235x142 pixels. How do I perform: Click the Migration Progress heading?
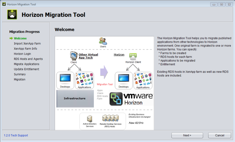[24, 32]
